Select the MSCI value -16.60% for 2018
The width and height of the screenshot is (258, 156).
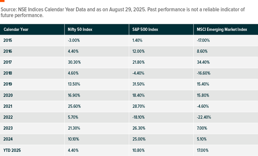(203, 73)
